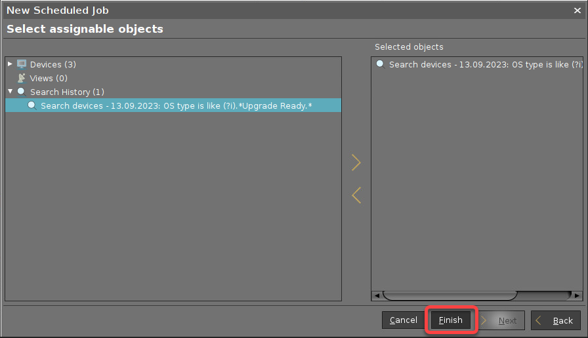Click the magnifier icon of highlighted Search devices entry
The height and width of the screenshot is (338, 588).
click(31, 105)
